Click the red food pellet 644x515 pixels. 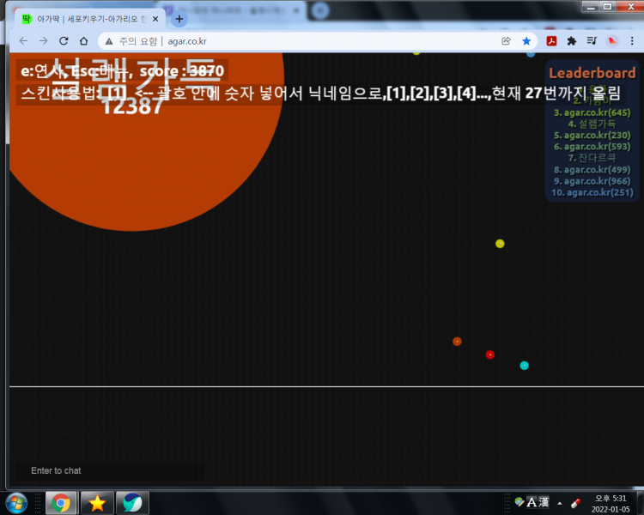[489, 354]
